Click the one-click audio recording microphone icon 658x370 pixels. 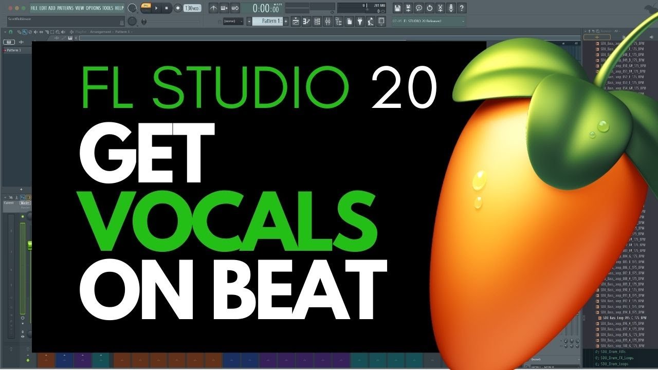451,8
